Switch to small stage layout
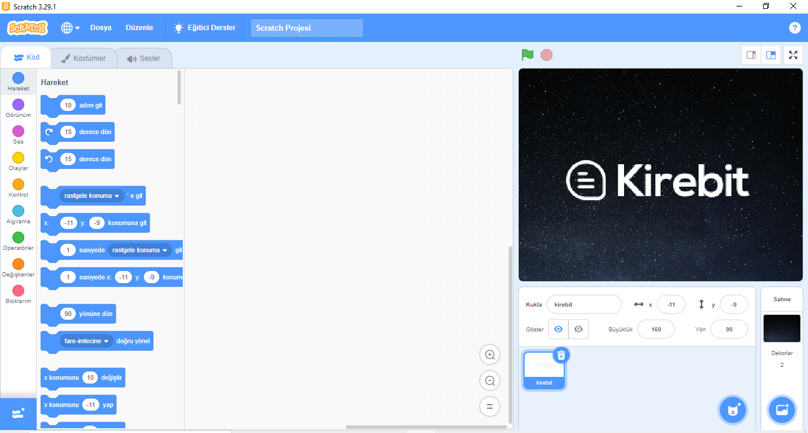Viewport: 808px width, 433px height. [x=751, y=55]
